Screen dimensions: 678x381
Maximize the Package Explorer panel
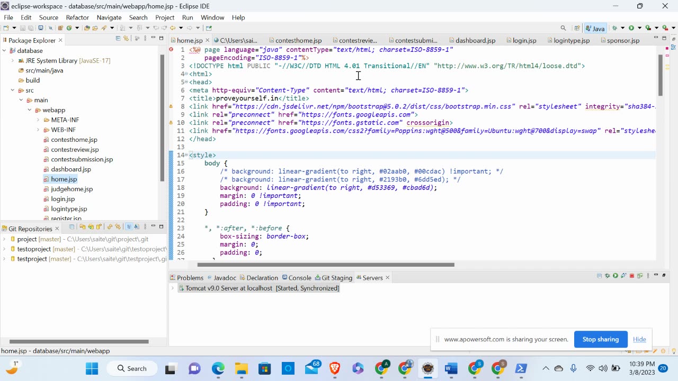(161, 38)
